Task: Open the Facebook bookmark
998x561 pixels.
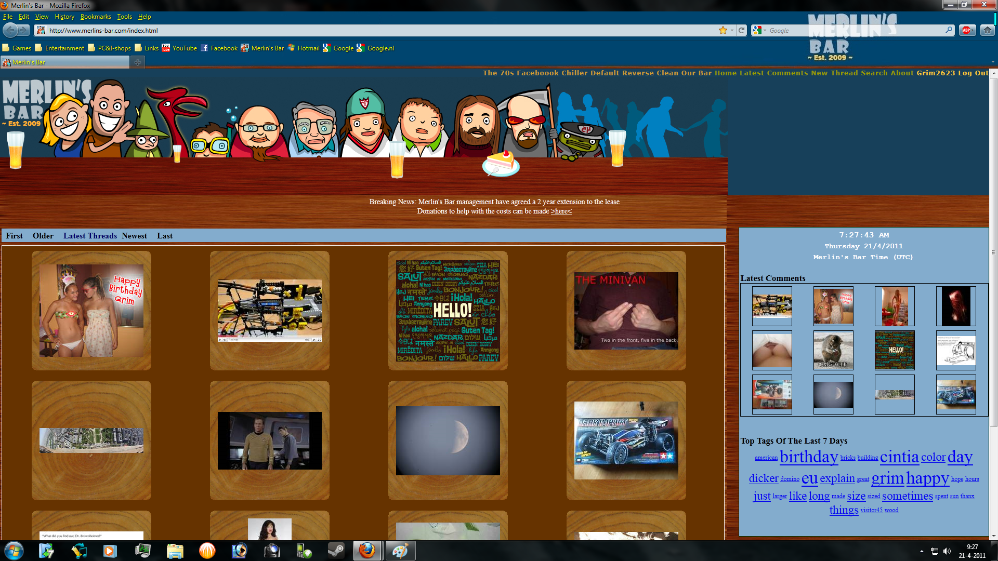Action: click(219, 48)
